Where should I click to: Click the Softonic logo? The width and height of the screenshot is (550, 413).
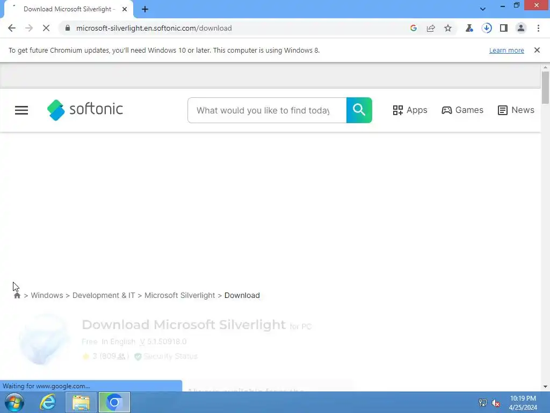tap(85, 110)
